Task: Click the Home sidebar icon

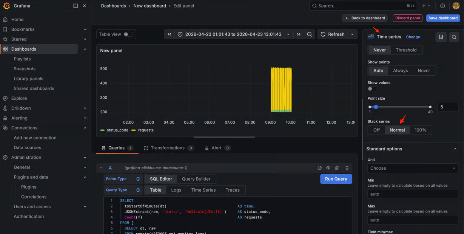Action: click(5, 19)
